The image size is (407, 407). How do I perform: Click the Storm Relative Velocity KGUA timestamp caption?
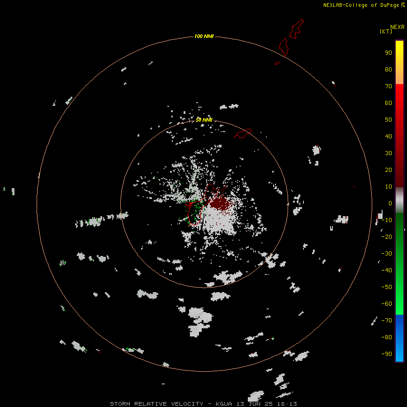pos(203,404)
